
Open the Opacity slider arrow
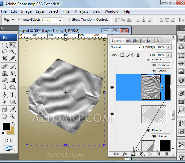pyautogui.click(x=169, y=47)
